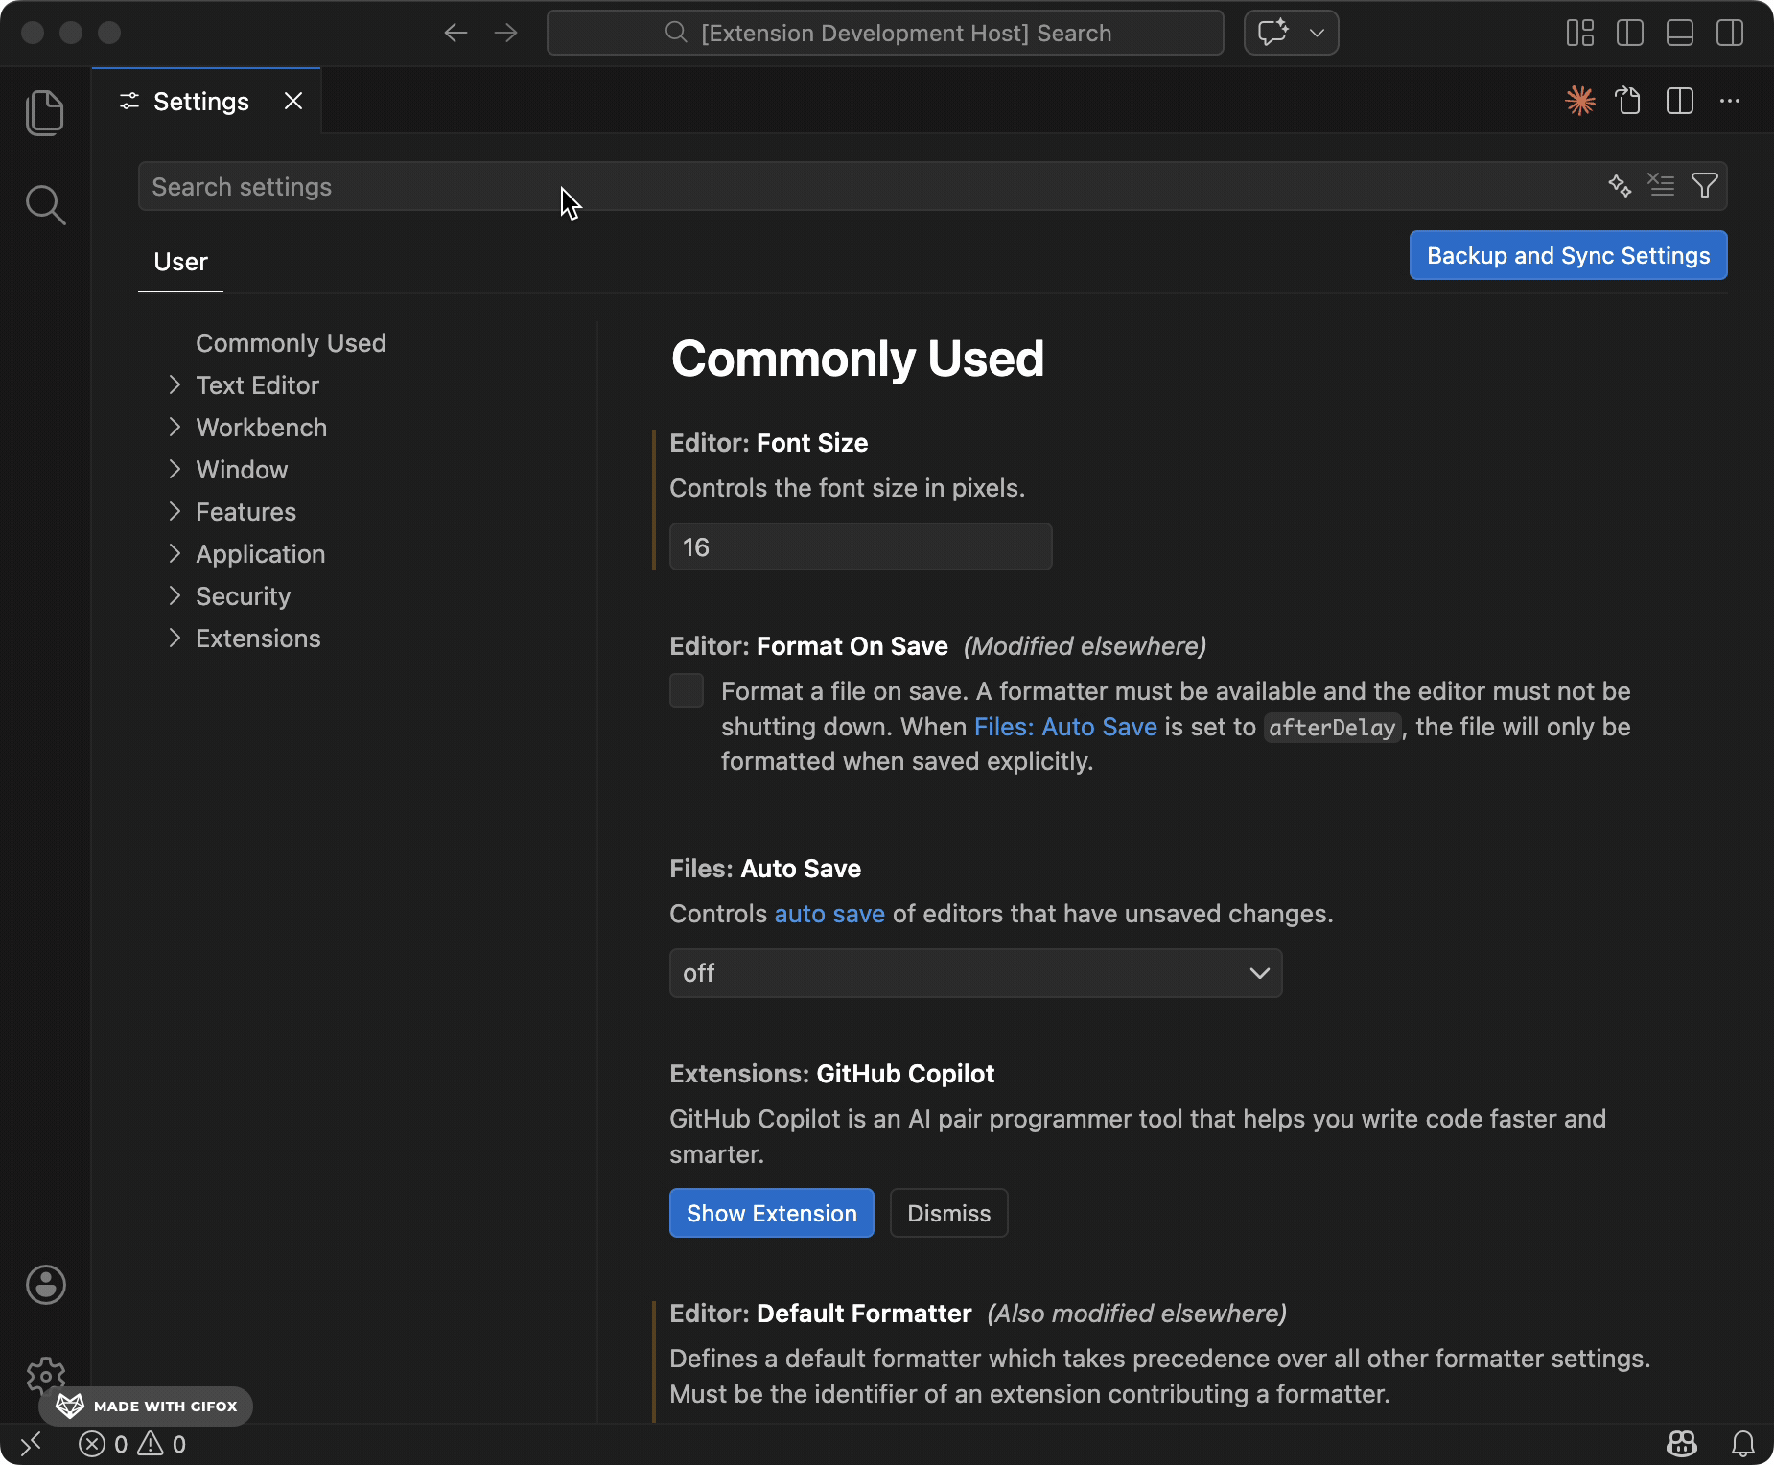Screen dimensions: 1774x1465
Task: Clear the settings search input icon
Action: pyautogui.click(x=1661, y=186)
